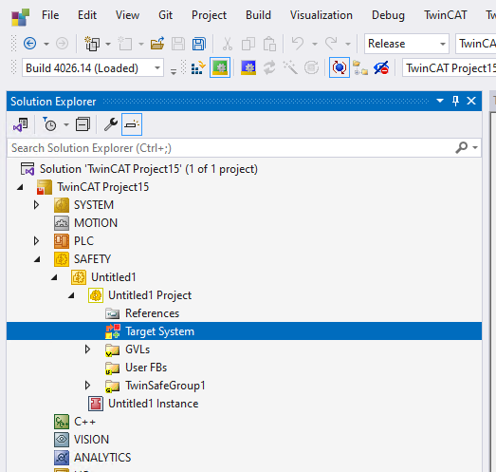Open the New Project dropdown arrow
Screen dimensions: 496x472
[108, 44]
